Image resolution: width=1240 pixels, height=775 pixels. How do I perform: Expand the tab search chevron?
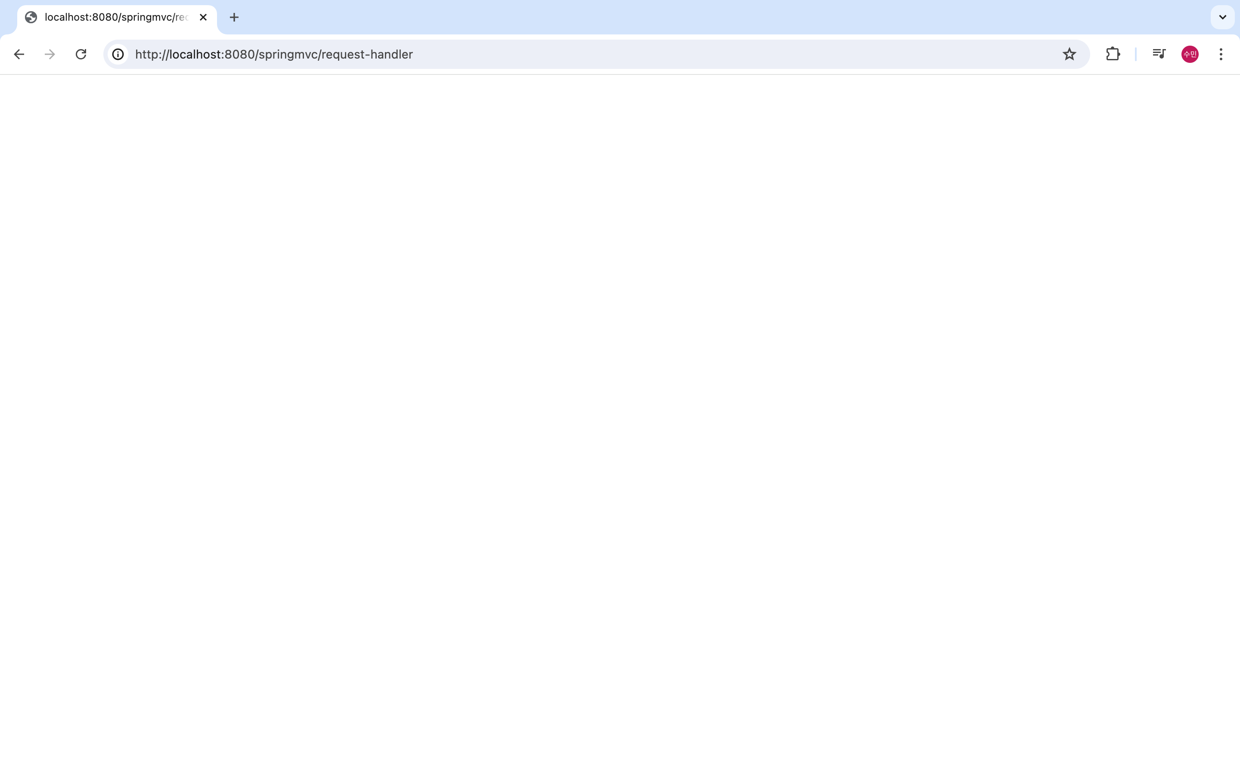pos(1222,17)
